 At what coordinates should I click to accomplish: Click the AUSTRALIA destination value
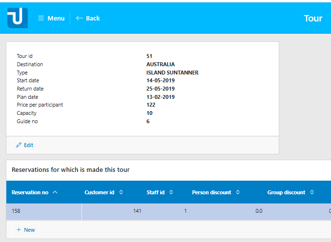(x=160, y=64)
